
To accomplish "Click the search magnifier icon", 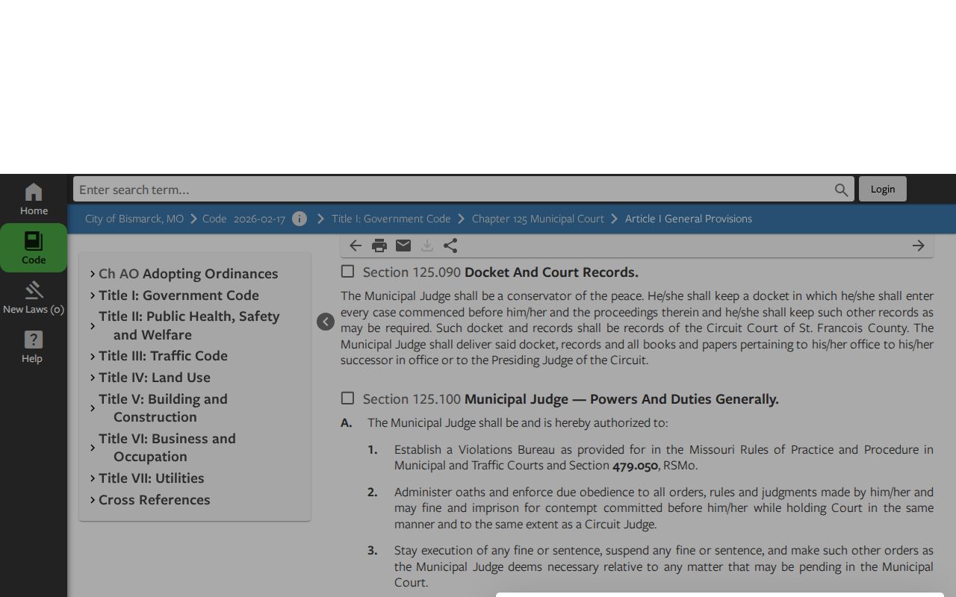I will tap(842, 190).
